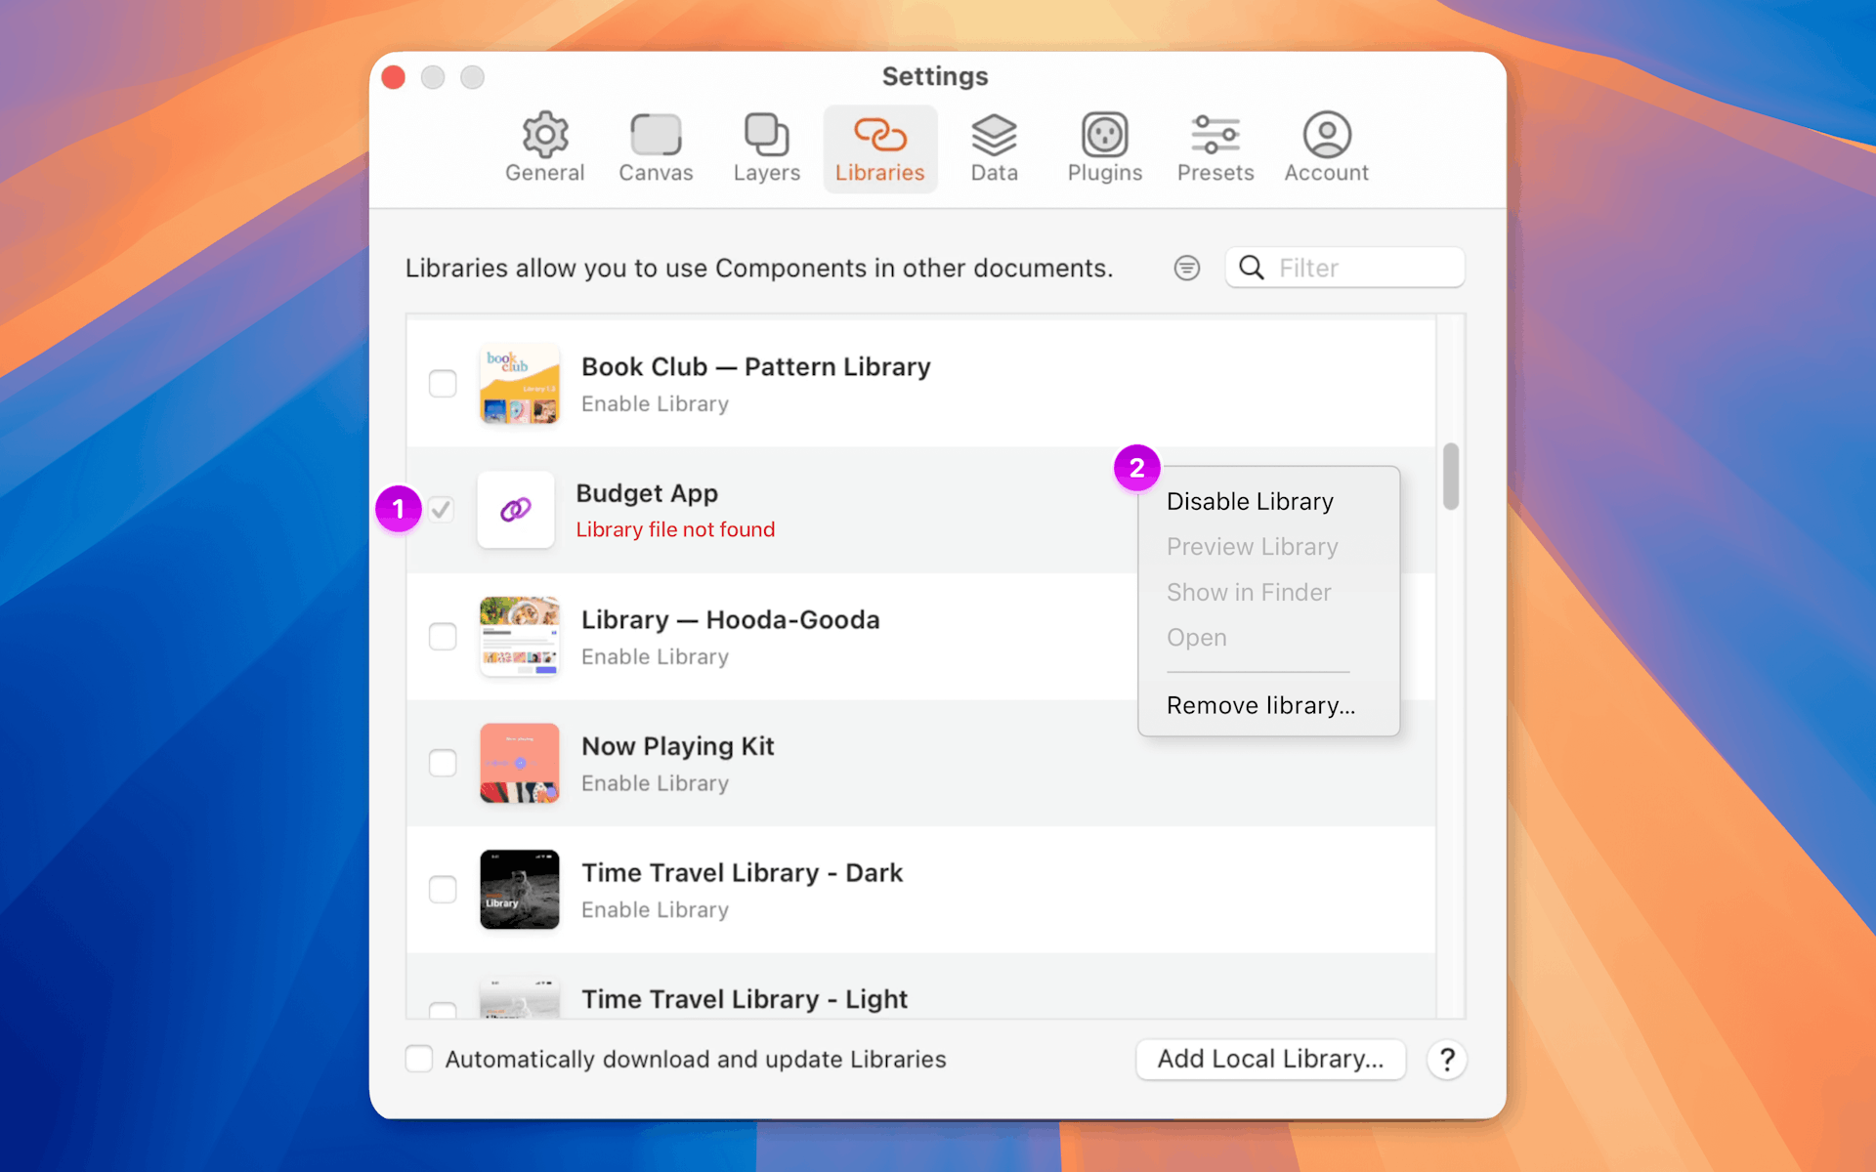The image size is (1876, 1172).
Task: Click the Add Local Library button
Action: (1269, 1059)
